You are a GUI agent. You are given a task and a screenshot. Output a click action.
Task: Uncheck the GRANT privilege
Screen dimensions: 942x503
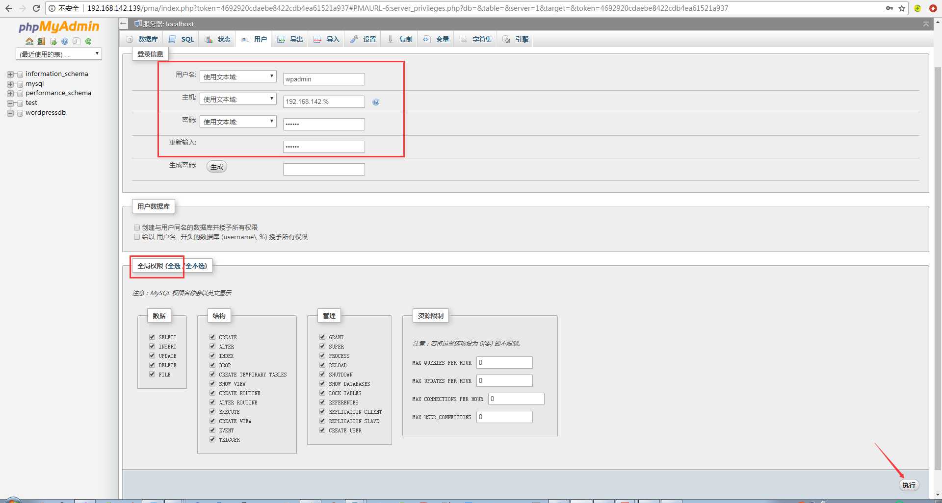click(x=322, y=337)
